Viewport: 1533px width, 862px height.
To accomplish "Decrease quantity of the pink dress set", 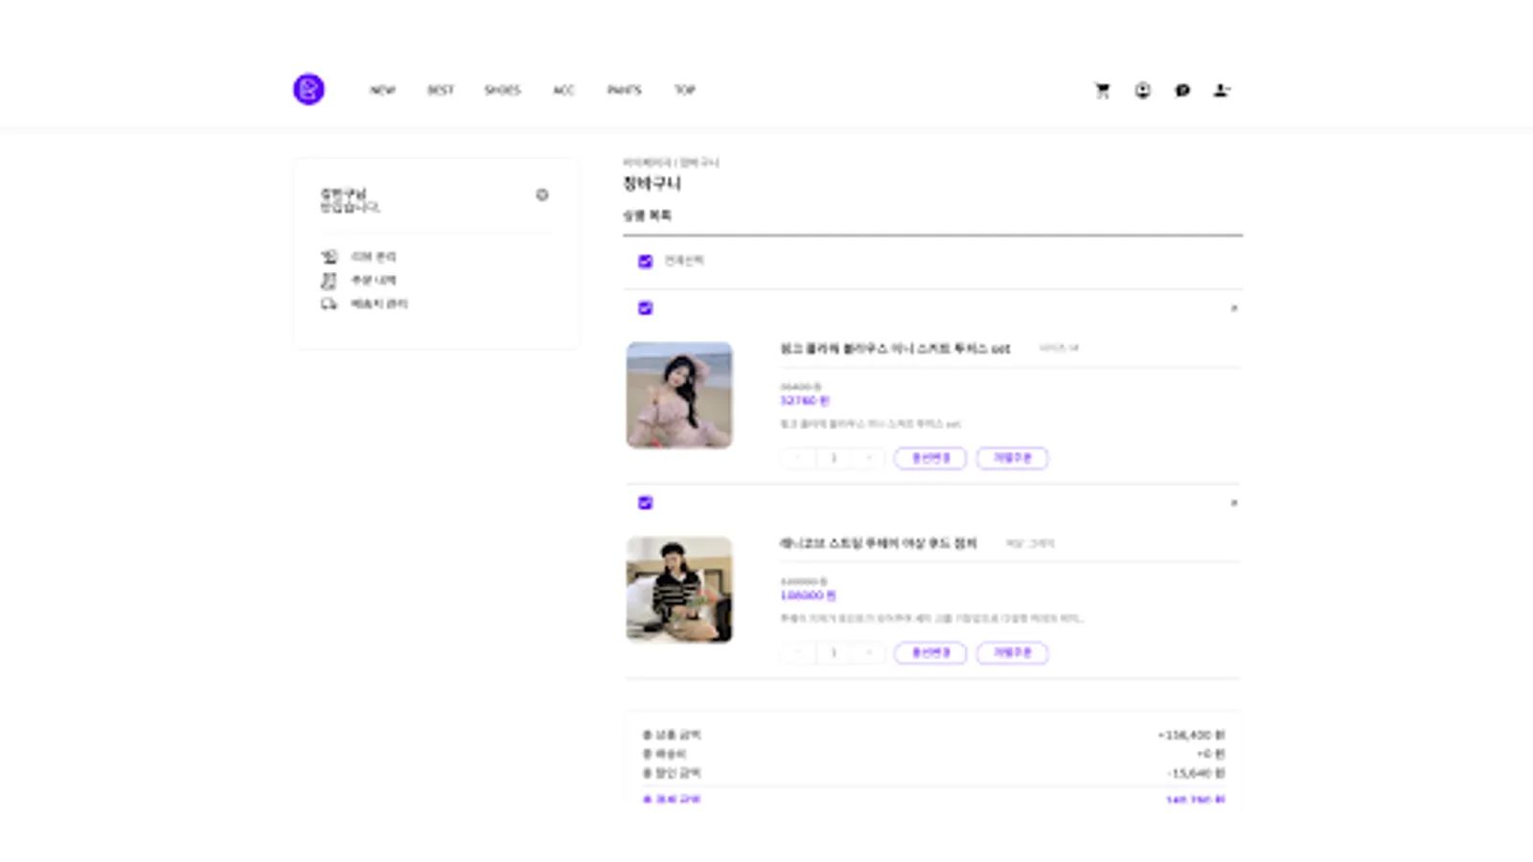I will point(797,458).
